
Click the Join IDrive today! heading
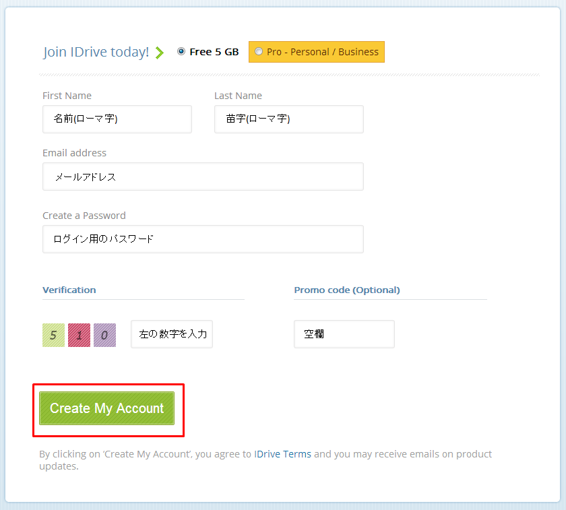96,52
